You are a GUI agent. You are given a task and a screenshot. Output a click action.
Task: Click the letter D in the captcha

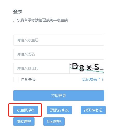[x=75, y=66]
